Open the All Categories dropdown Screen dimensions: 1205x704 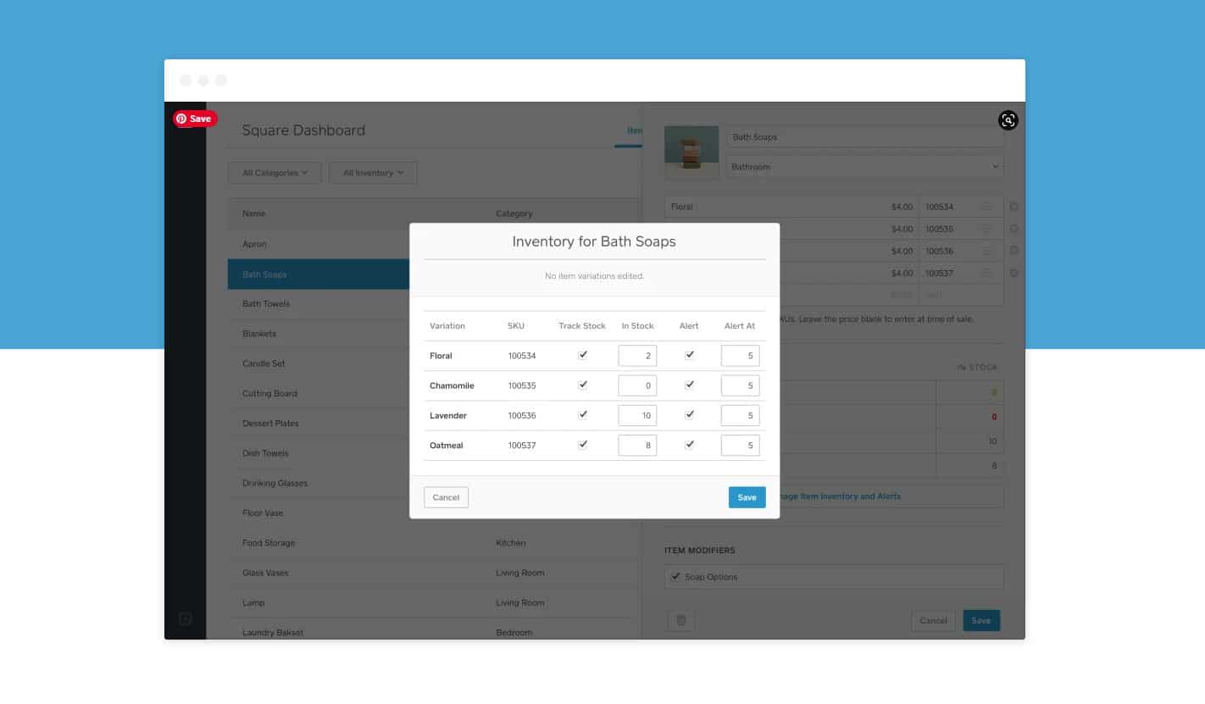coord(275,173)
